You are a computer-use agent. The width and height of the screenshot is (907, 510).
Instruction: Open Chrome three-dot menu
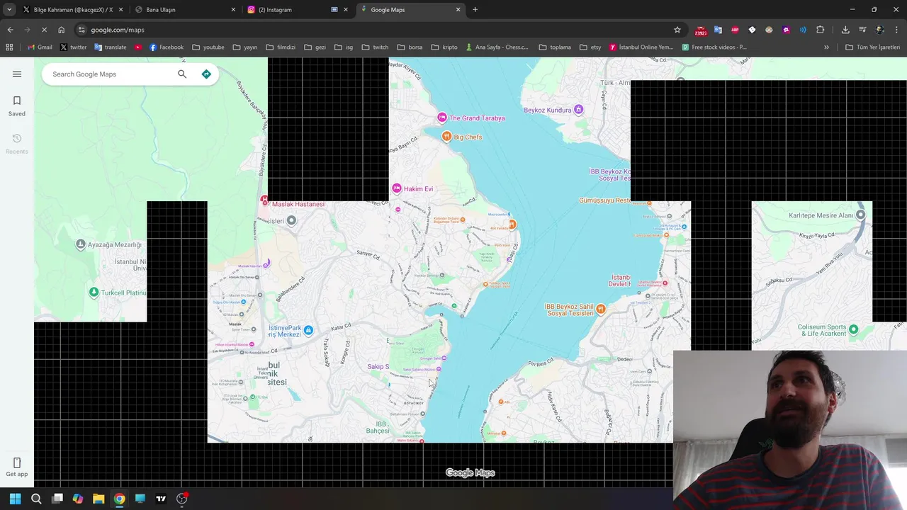coord(896,30)
